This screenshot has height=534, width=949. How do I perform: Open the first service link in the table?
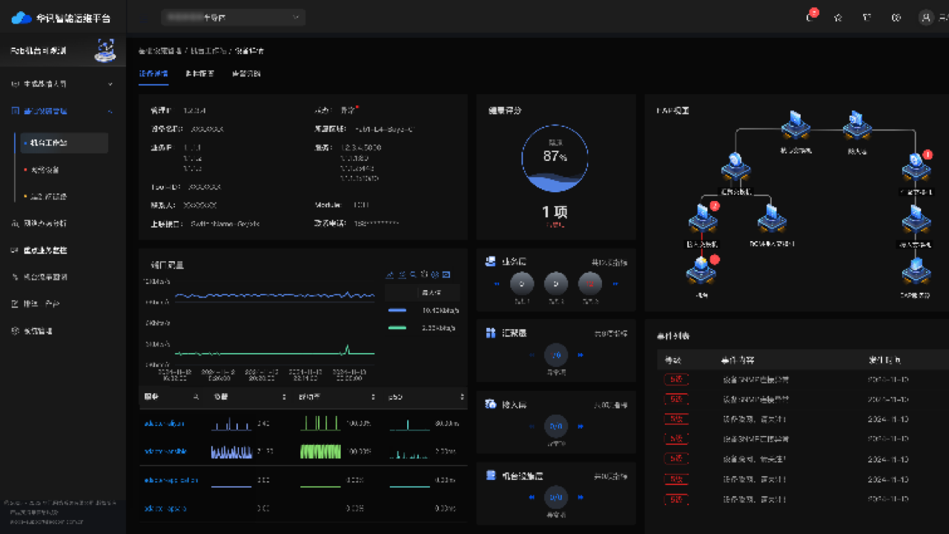point(165,424)
